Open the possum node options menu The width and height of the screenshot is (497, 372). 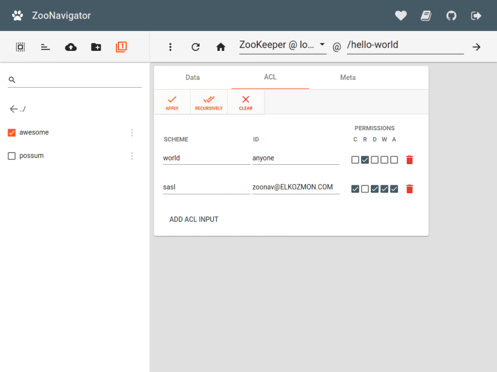132,156
